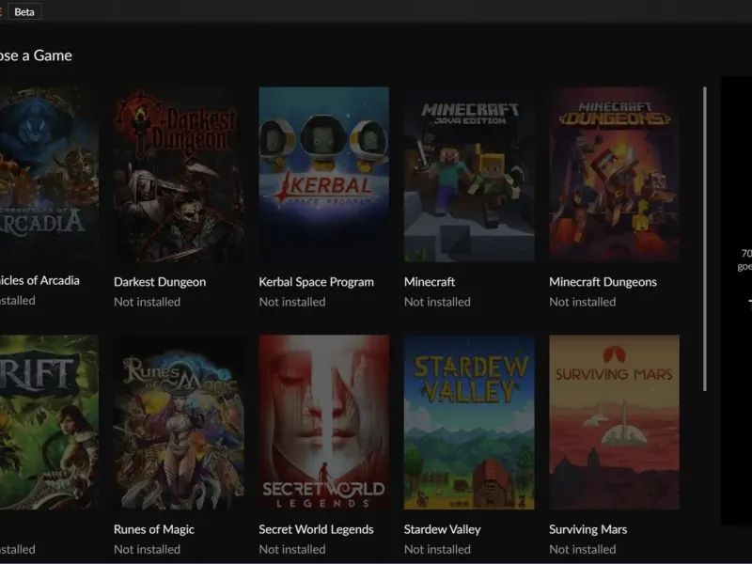Viewport: 752px width, 564px height.
Task: Click the Darkest Dungeon title text
Action: point(160,282)
